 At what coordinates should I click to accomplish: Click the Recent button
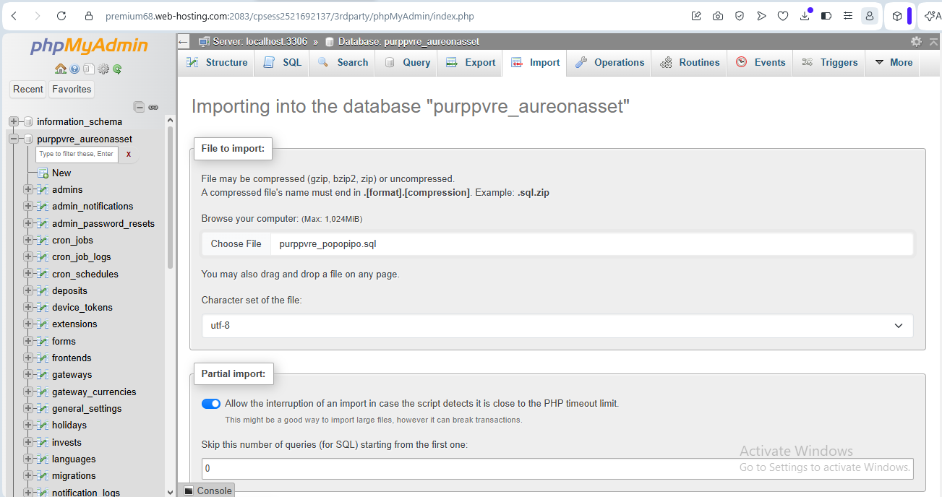(28, 89)
